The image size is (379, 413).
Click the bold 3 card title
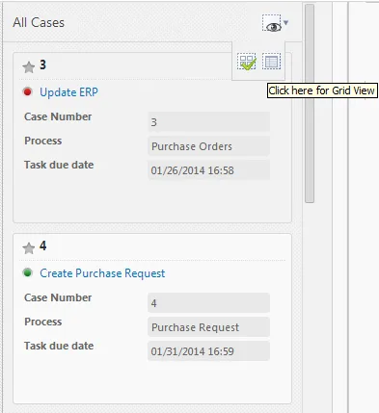pos(42,65)
